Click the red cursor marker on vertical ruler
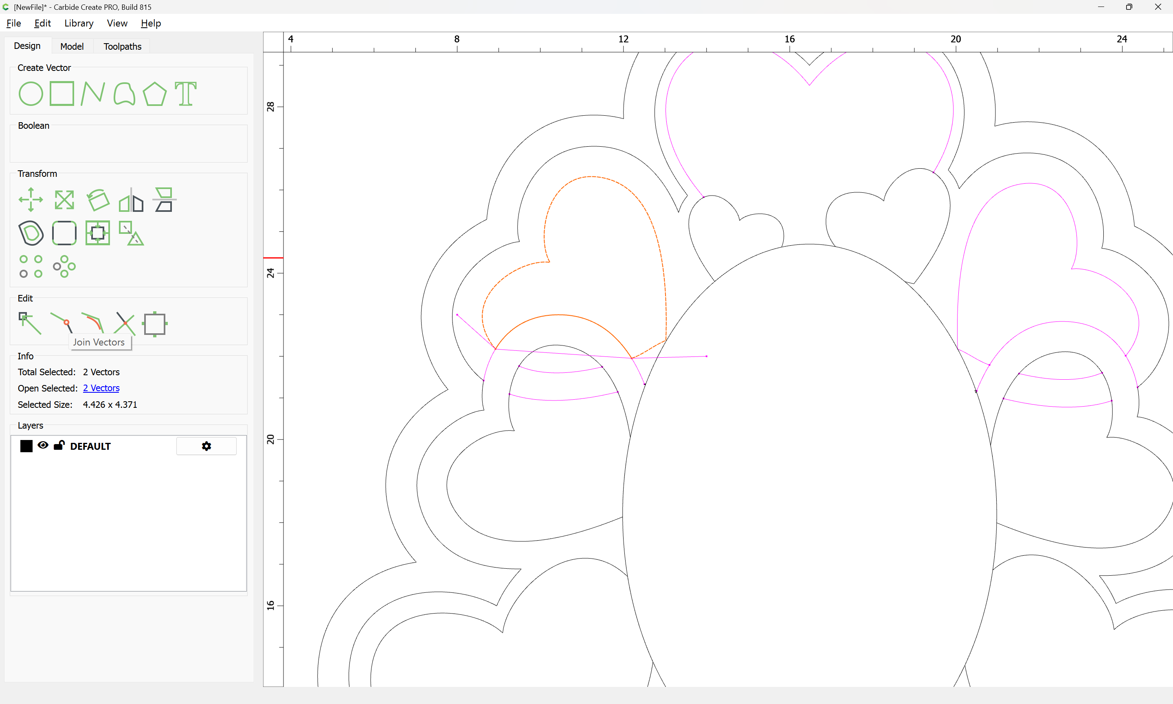 [x=273, y=257]
